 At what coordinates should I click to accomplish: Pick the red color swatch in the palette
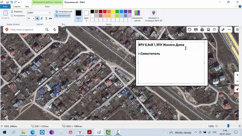[105, 11]
